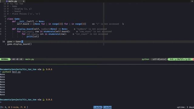Image resolution: width=194 pixels, height=109 pixels.
Task: Click current line number 16 in the gutter
Action: pyautogui.click(x=4, y=42)
